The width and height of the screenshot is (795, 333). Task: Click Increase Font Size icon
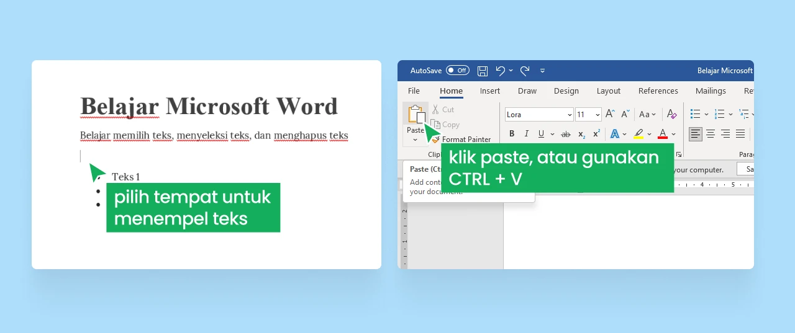pyautogui.click(x=610, y=114)
